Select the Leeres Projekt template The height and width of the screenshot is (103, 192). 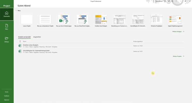pos(27,21)
